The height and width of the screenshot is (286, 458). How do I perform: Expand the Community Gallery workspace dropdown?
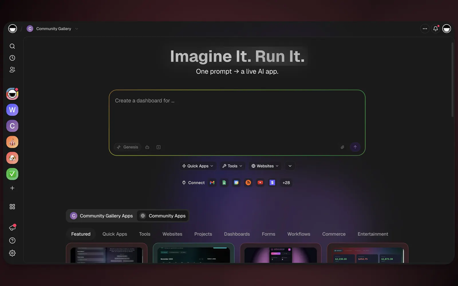(77, 29)
